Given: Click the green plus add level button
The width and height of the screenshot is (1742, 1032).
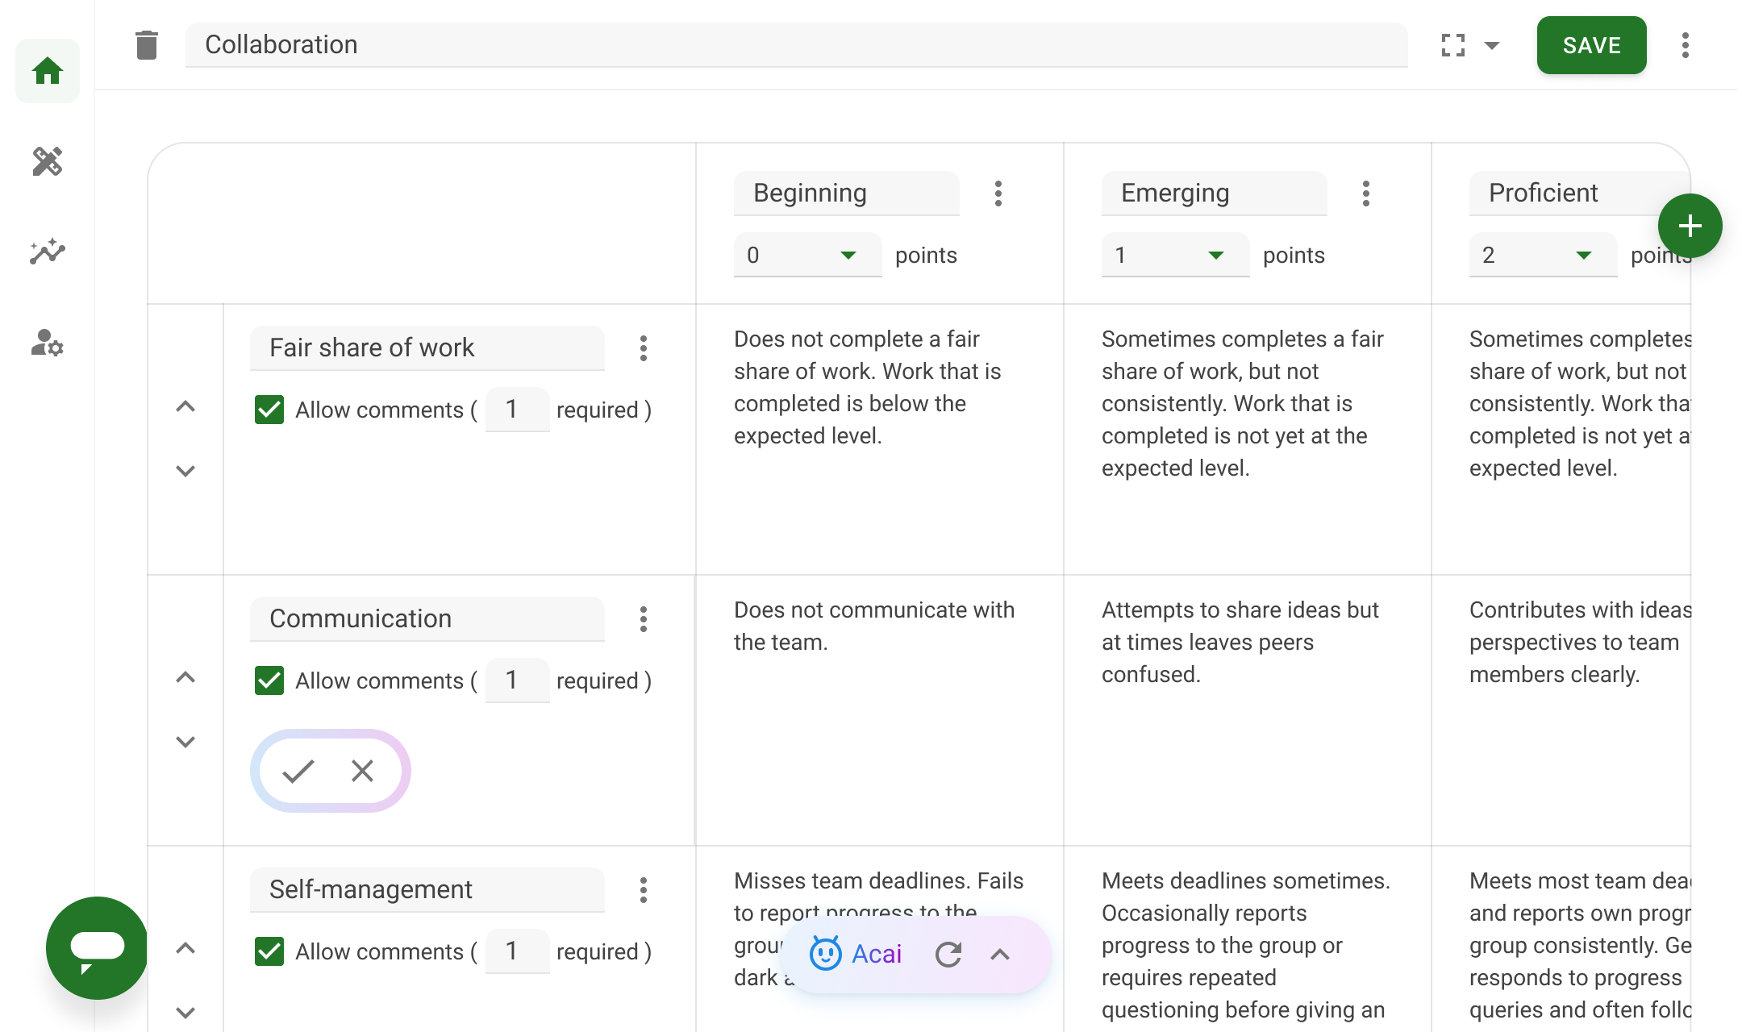Looking at the screenshot, I should [1690, 226].
